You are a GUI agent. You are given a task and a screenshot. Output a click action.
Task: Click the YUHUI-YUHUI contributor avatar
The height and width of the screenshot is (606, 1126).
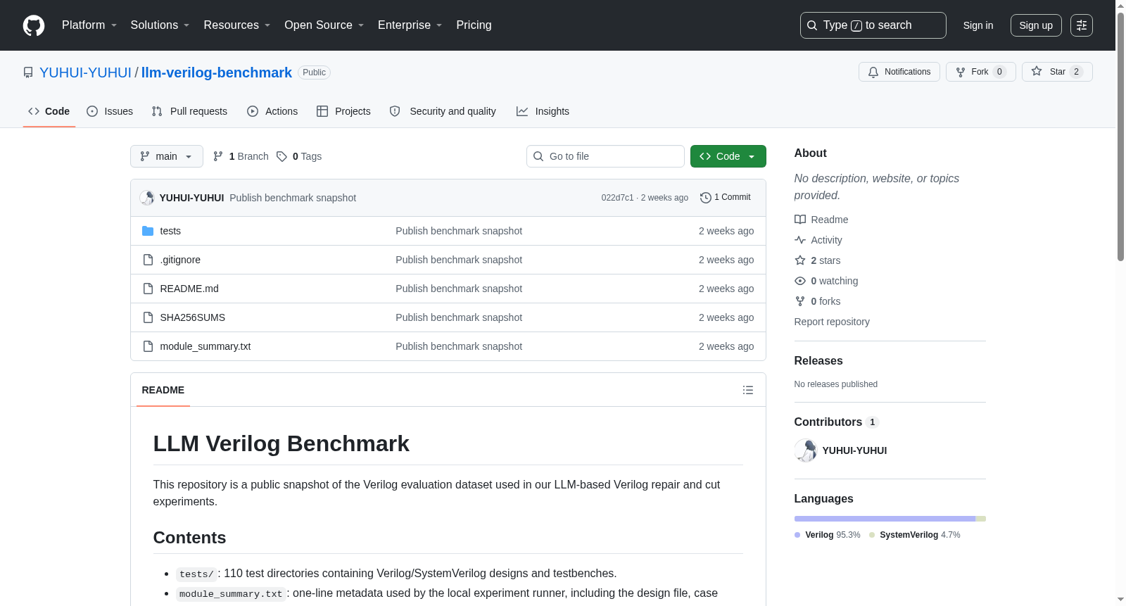coord(806,450)
